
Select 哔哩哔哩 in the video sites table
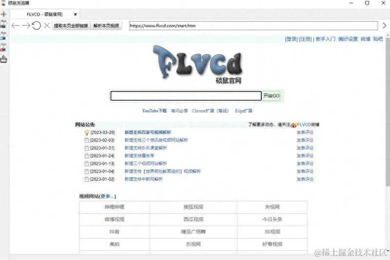115,207
